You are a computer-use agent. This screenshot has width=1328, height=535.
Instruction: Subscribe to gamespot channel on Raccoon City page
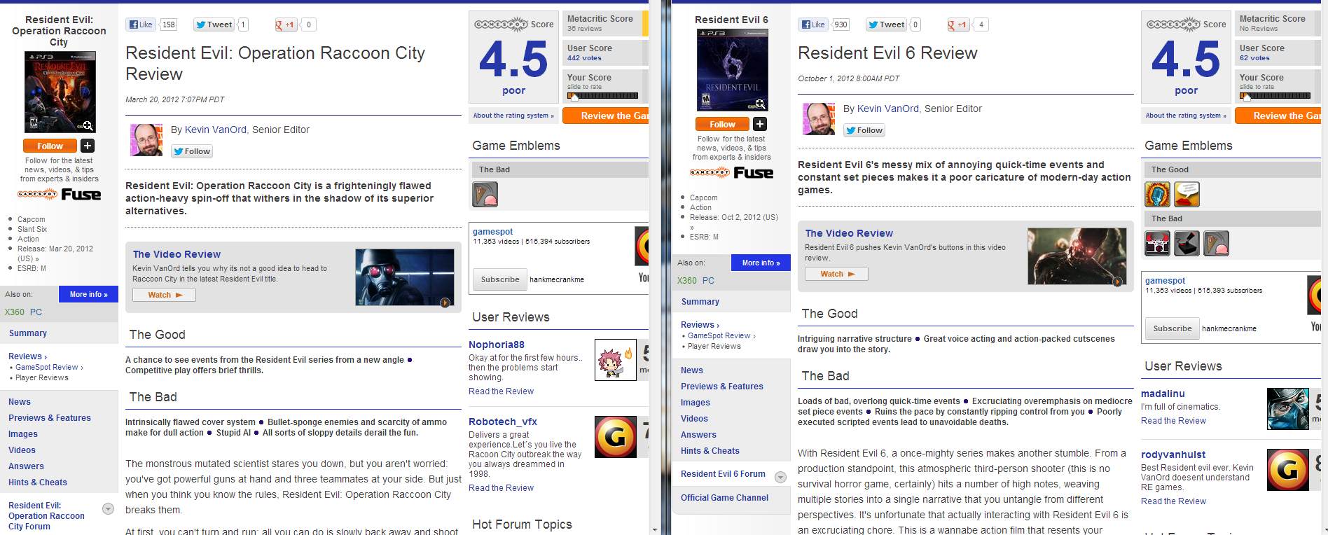pos(500,279)
